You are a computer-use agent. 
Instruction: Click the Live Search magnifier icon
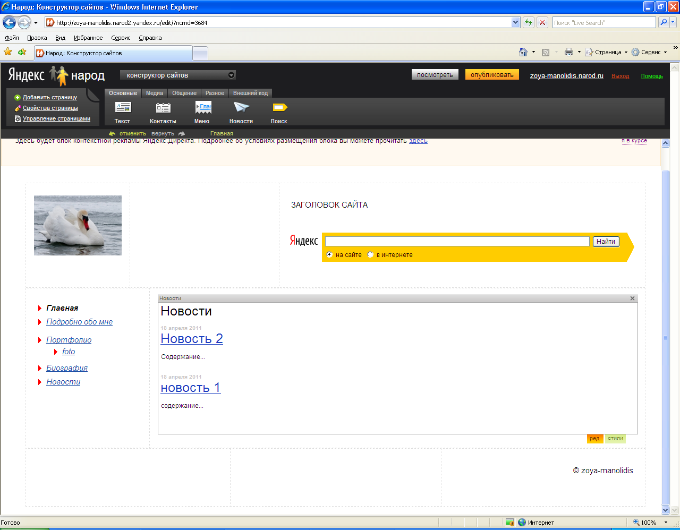pyautogui.click(x=663, y=22)
